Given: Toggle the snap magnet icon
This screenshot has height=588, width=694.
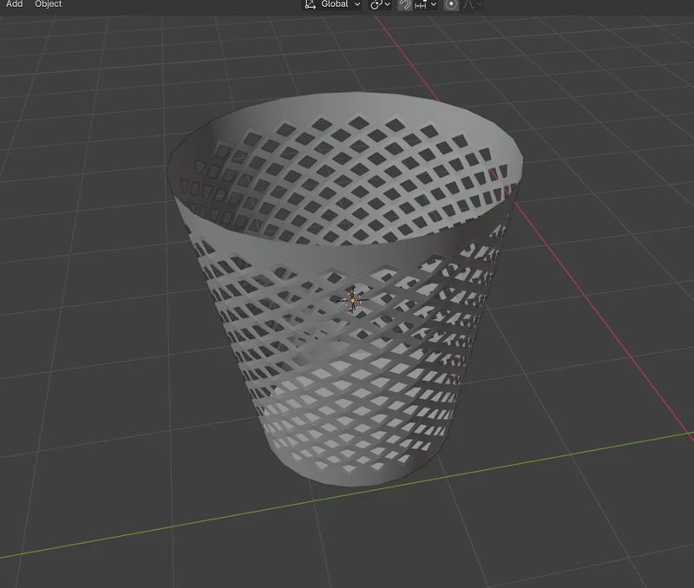Looking at the screenshot, I should point(404,4).
